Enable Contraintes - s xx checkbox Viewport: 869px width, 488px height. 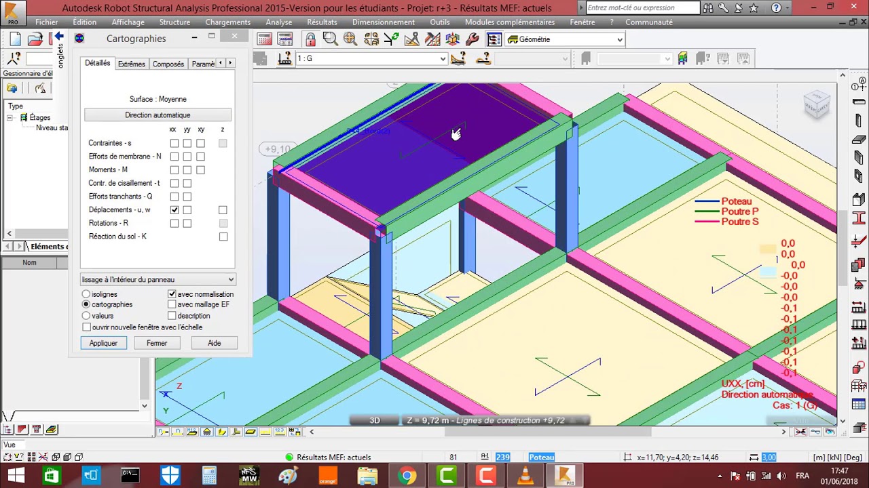click(174, 143)
